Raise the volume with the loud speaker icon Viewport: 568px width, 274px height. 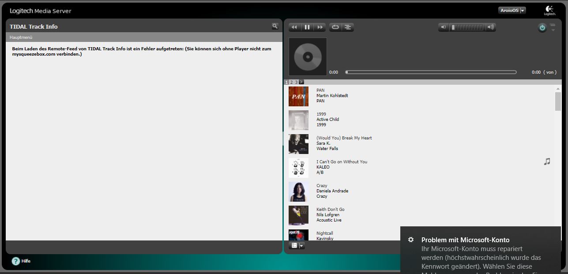[x=490, y=27]
